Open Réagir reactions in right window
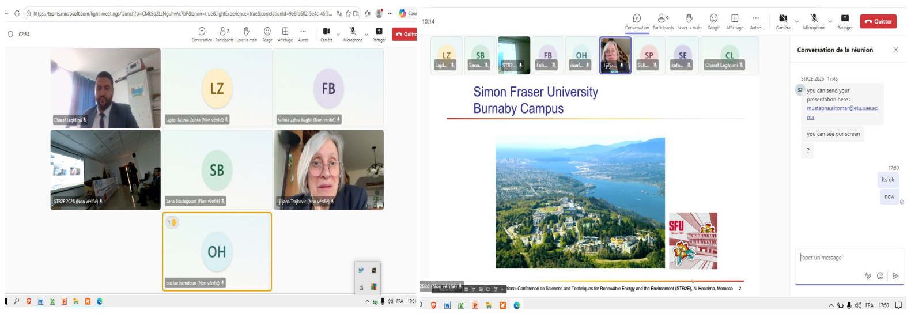911x314 pixels. coord(714,22)
